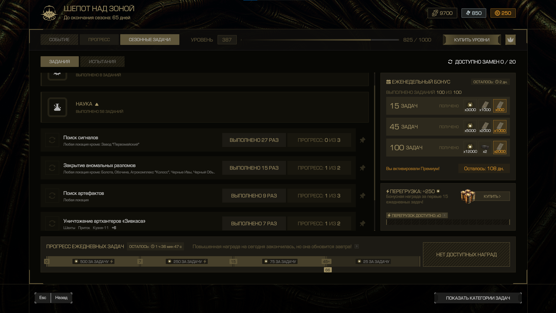This screenshot has width=556, height=313.
Task: Switch to the 'ПРОГРЕСС' tab
Action: pyautogui.click(x=99, y=40)
